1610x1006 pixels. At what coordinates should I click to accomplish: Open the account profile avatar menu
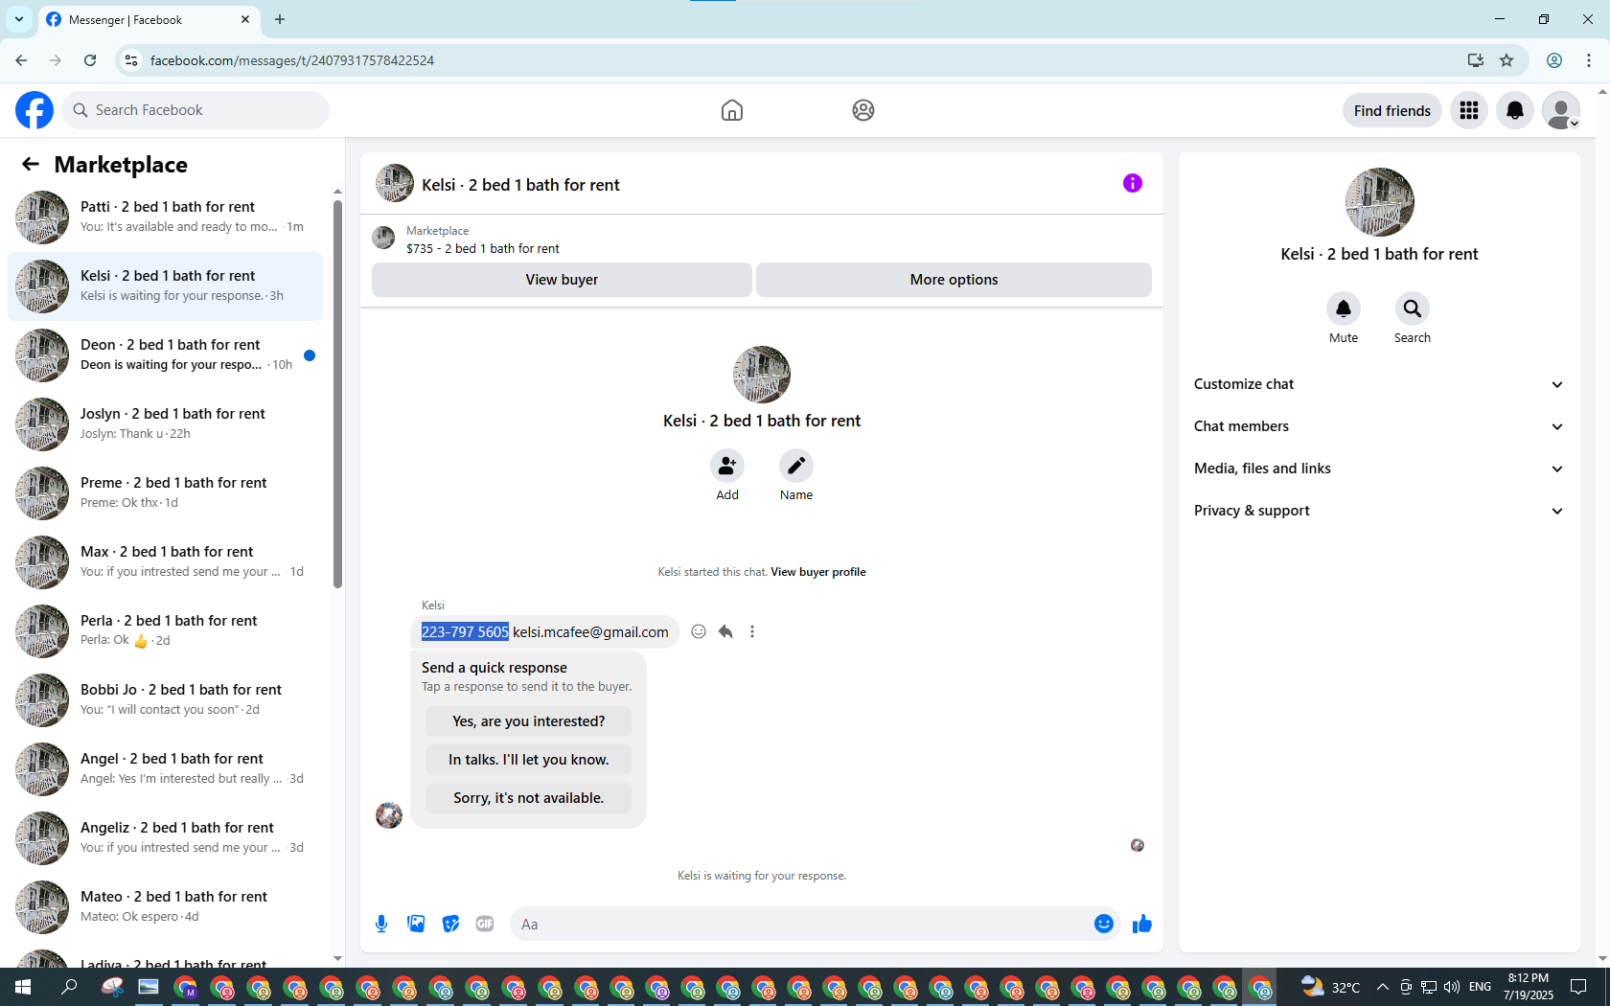[x=1561, y=110]
